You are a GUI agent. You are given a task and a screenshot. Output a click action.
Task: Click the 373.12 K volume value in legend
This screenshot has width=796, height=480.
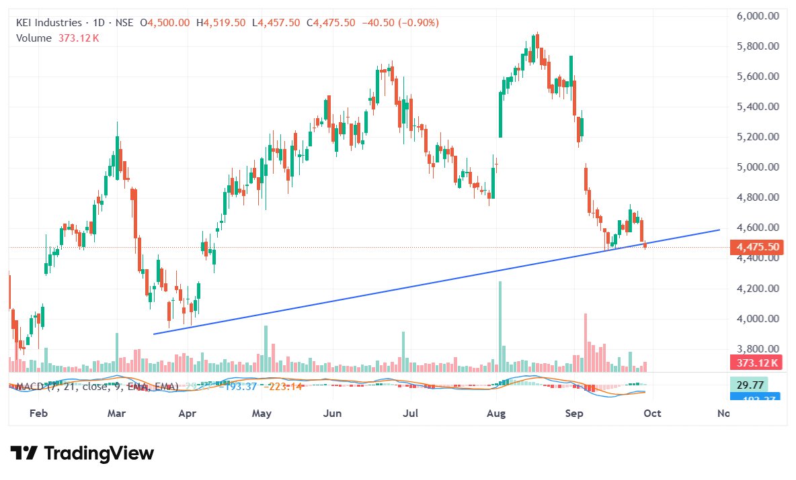click(79, 38)
